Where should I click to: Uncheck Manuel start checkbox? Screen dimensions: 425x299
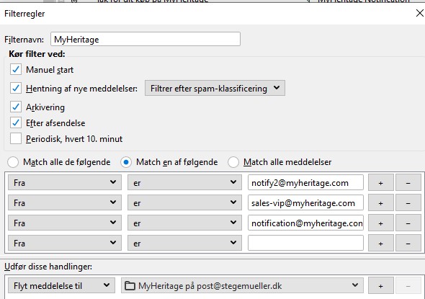coord(16,69)
